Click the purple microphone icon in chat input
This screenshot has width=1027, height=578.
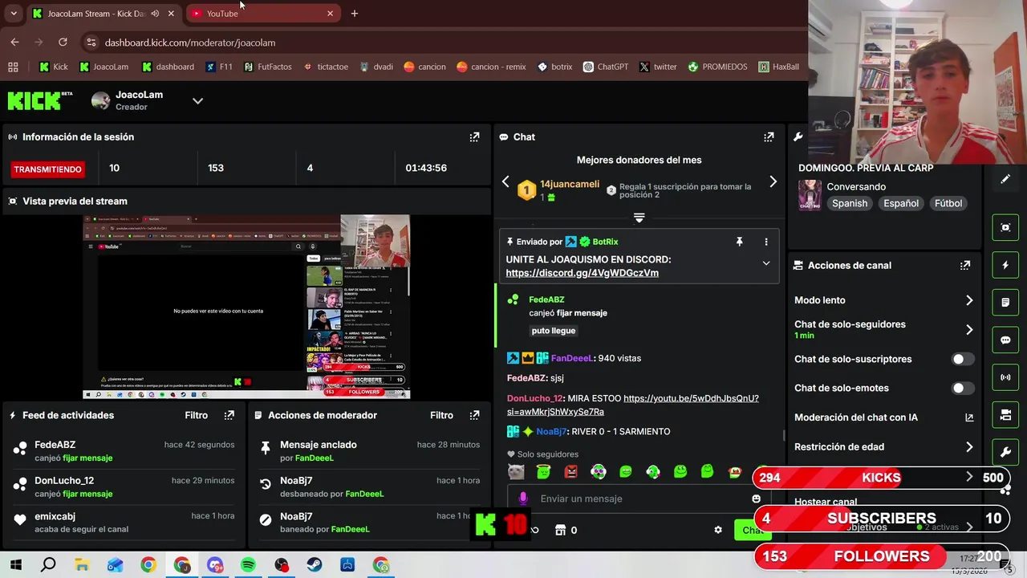point(523,499)
